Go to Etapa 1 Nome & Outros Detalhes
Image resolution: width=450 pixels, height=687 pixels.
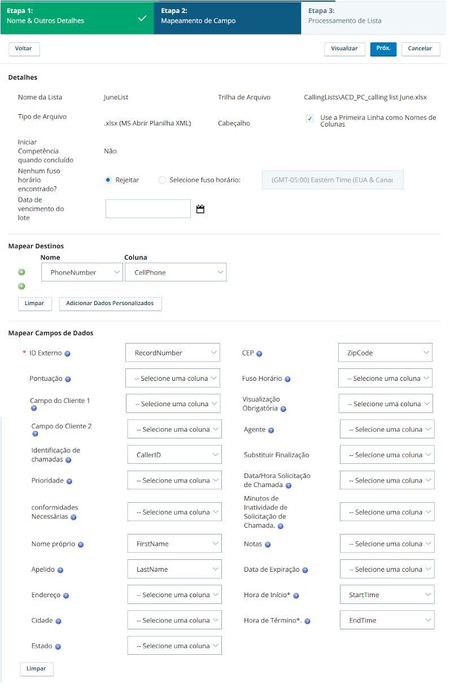pos(77,17)
